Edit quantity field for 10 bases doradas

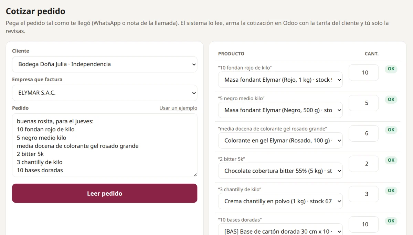coord(364,224)
